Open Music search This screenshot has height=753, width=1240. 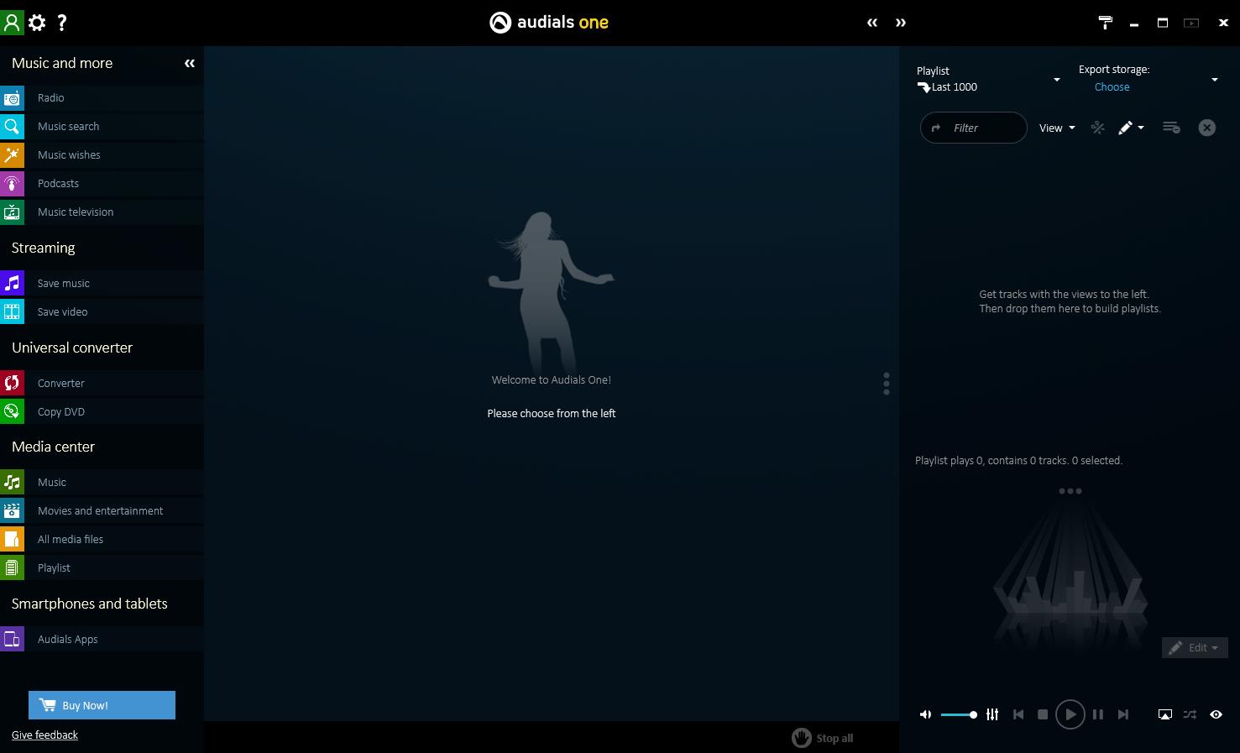pos(102,127)
